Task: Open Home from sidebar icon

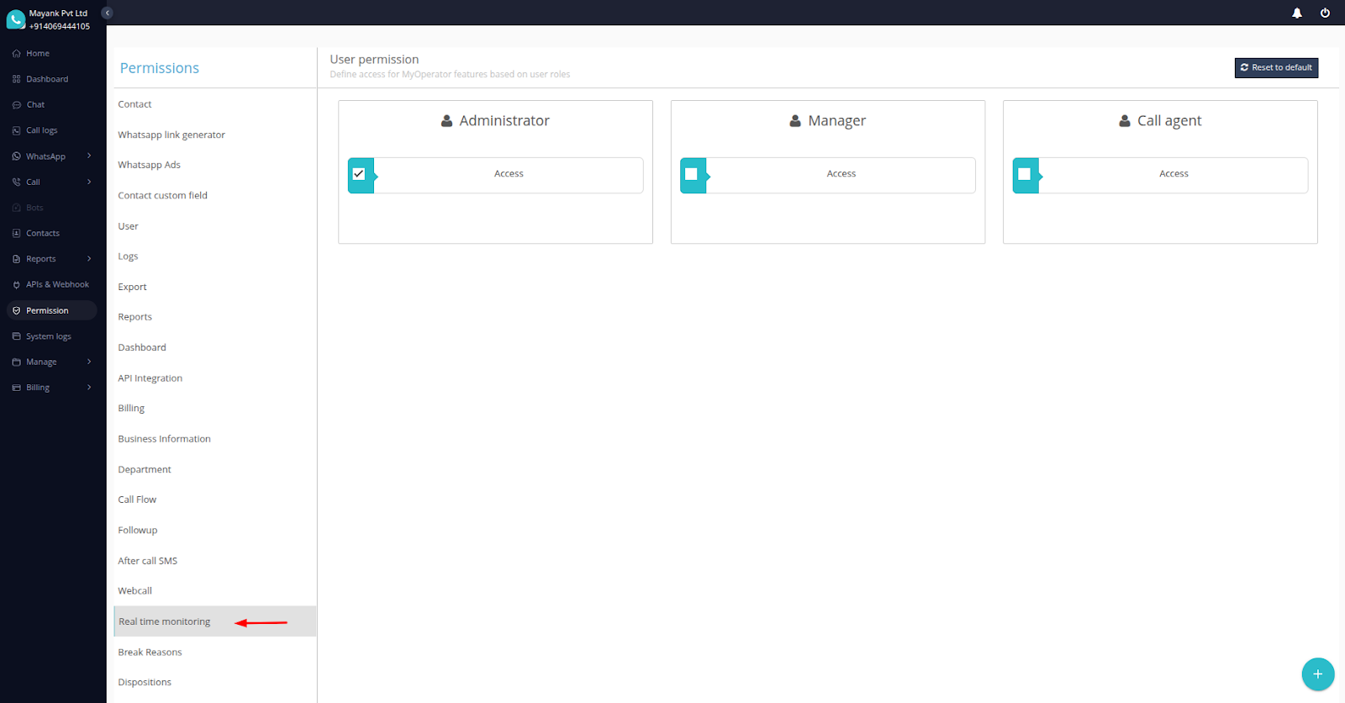Action: coord(16,53)
